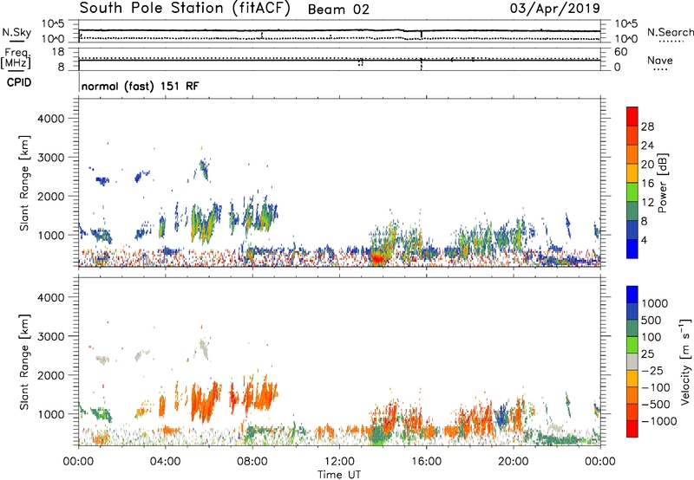Click the '60' Nave axis value

tap(620, 52)
